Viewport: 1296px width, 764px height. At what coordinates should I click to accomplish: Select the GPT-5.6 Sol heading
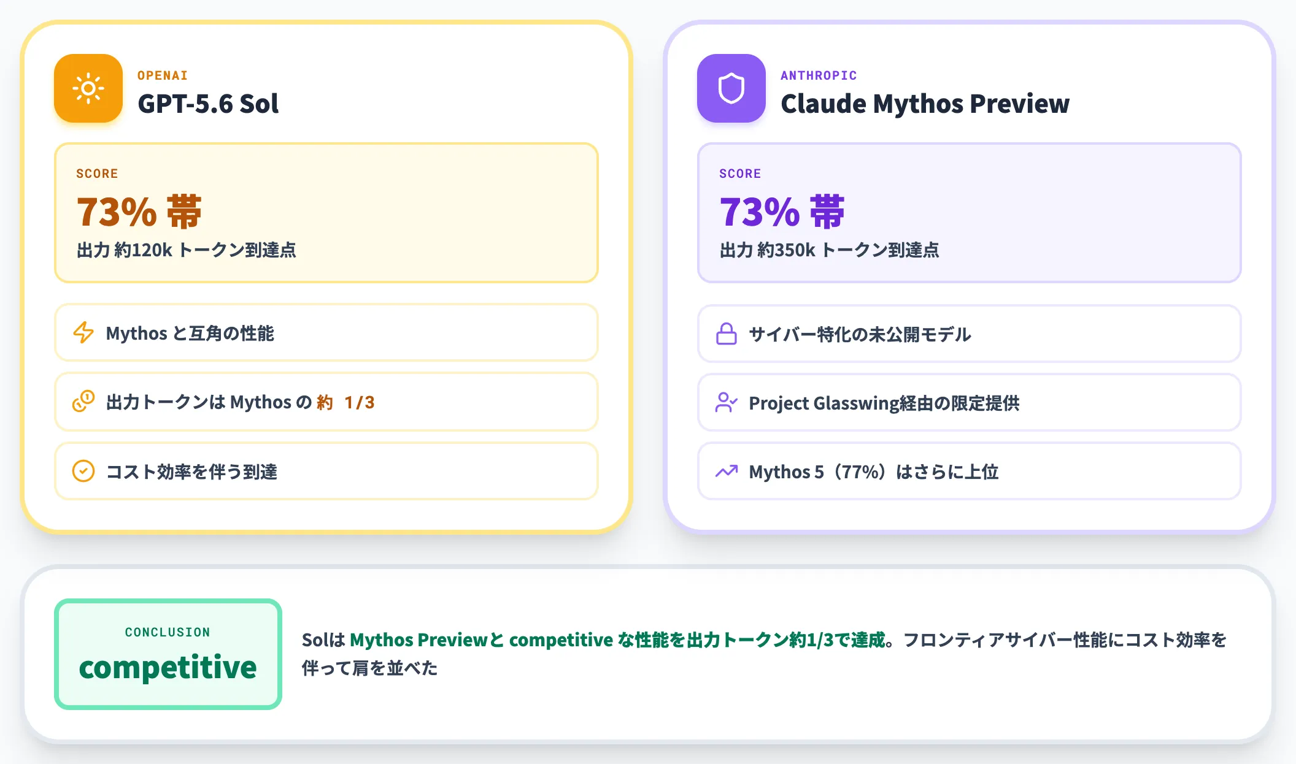tap(208, 103)
